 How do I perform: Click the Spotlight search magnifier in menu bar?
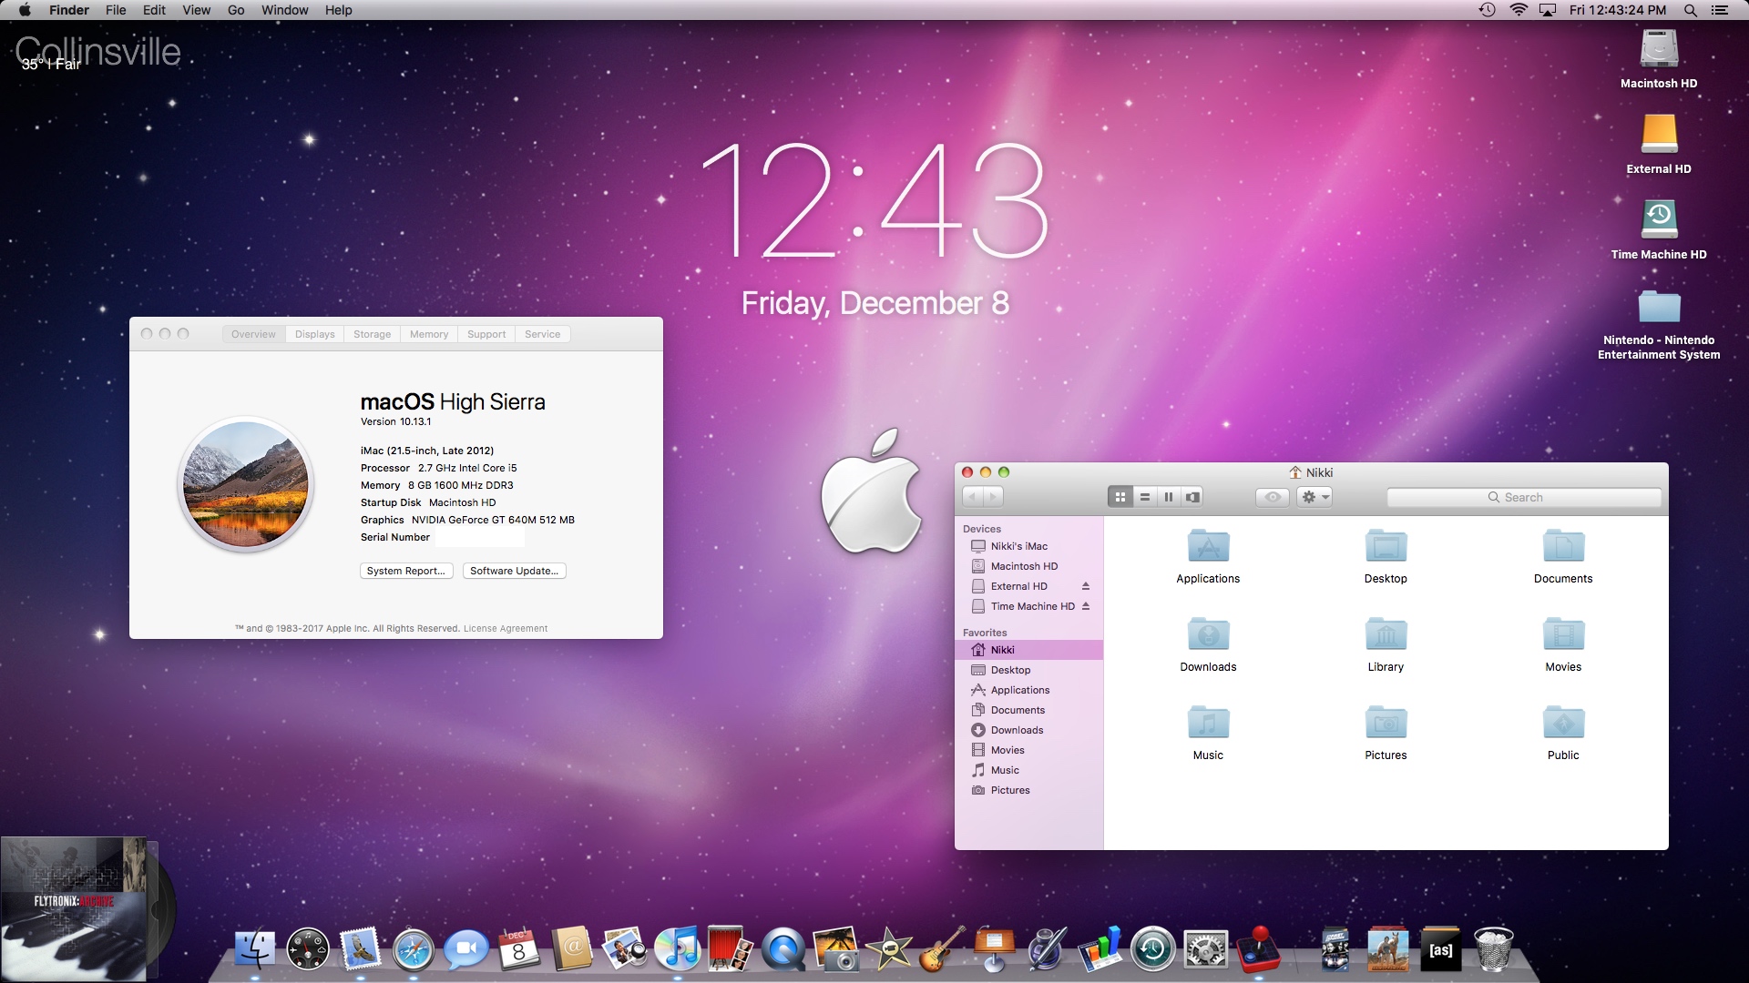pos(1690,10)
